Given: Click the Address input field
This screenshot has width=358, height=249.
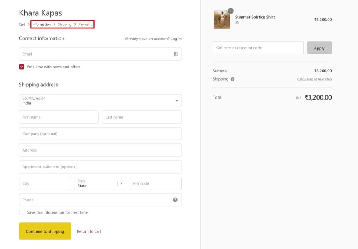Looking at the screenshot, I should pos(100,150).
